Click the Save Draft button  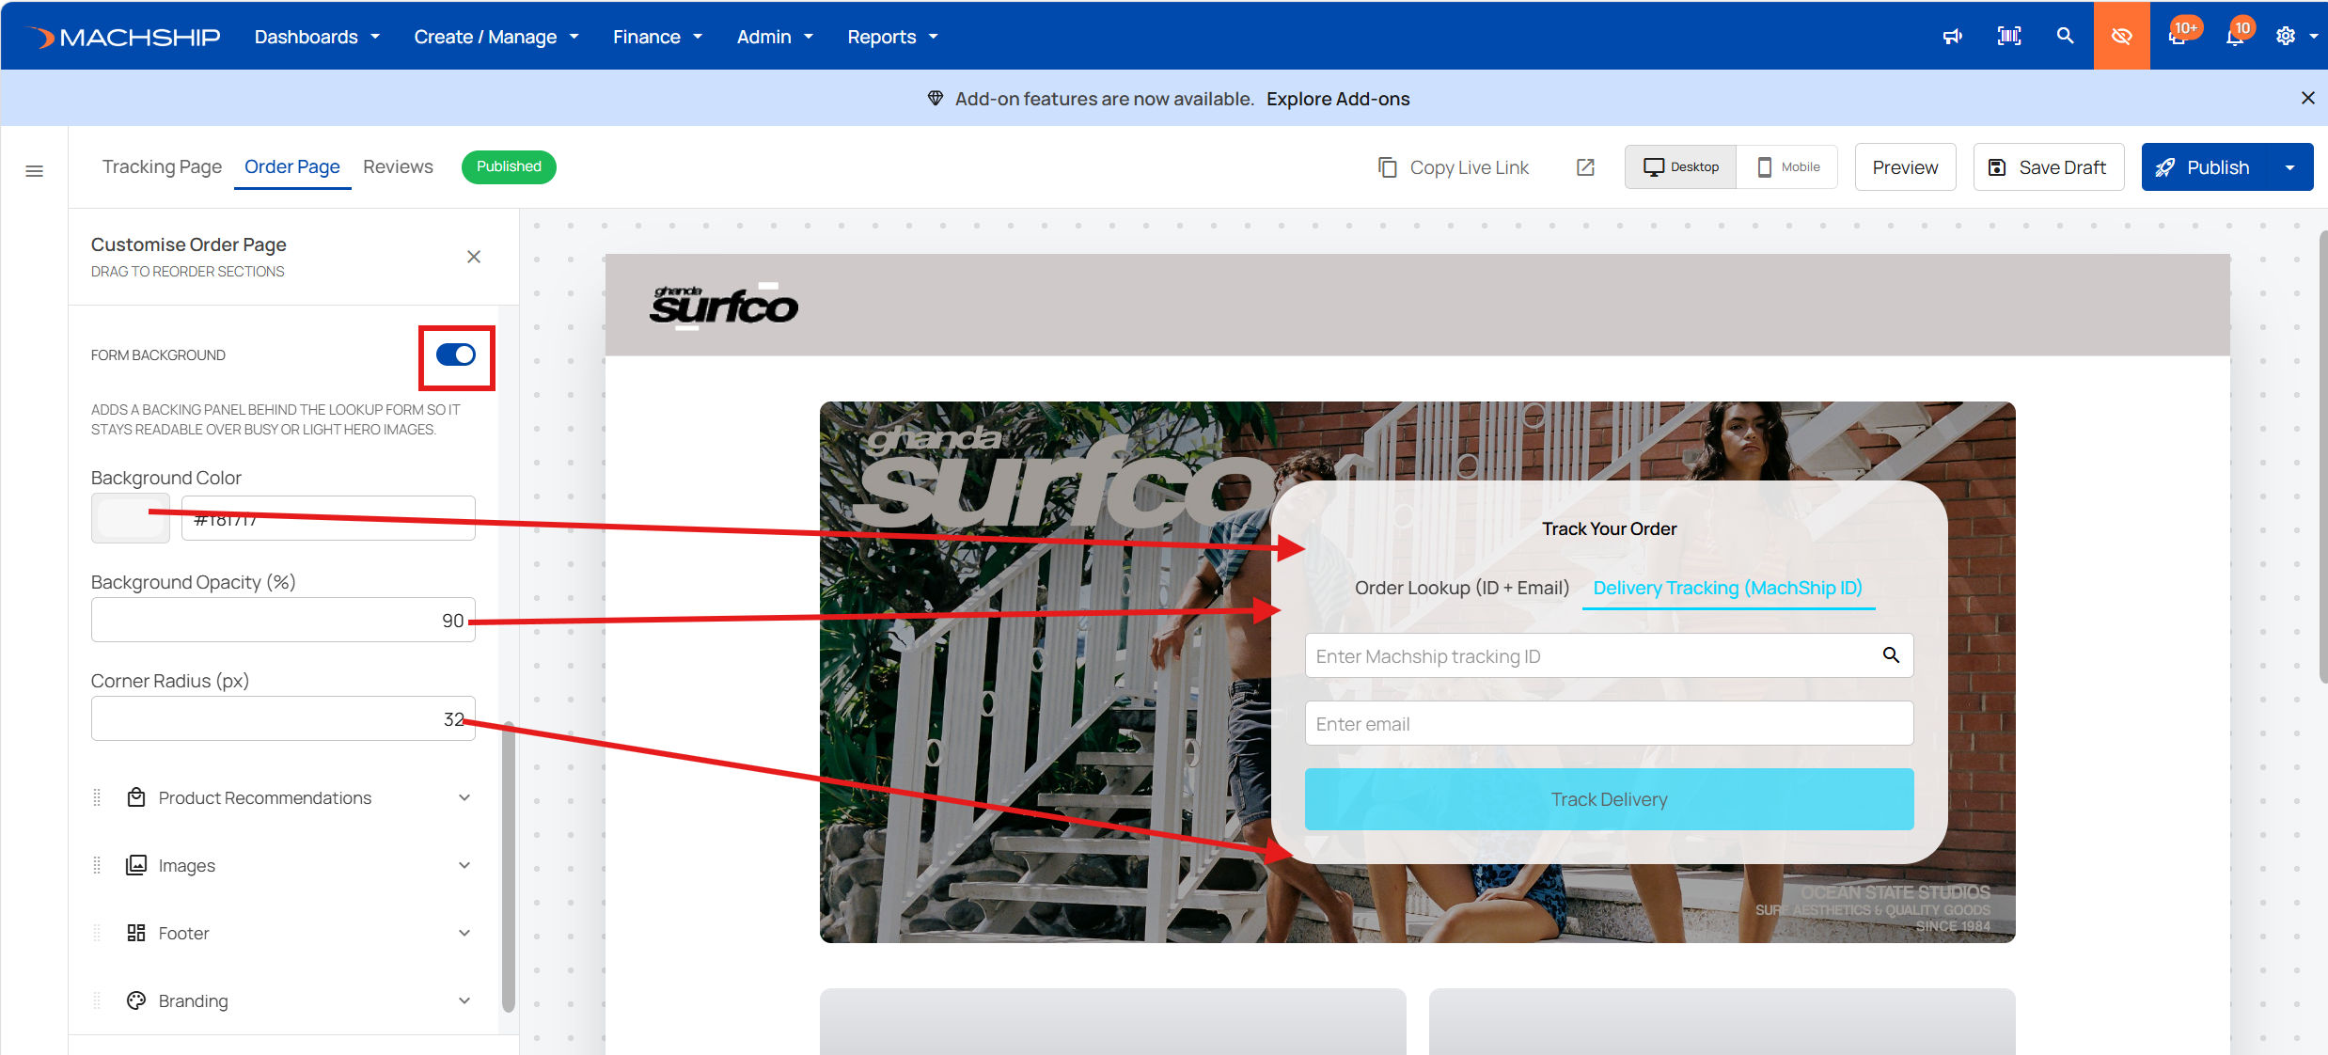pos(2048,167)
